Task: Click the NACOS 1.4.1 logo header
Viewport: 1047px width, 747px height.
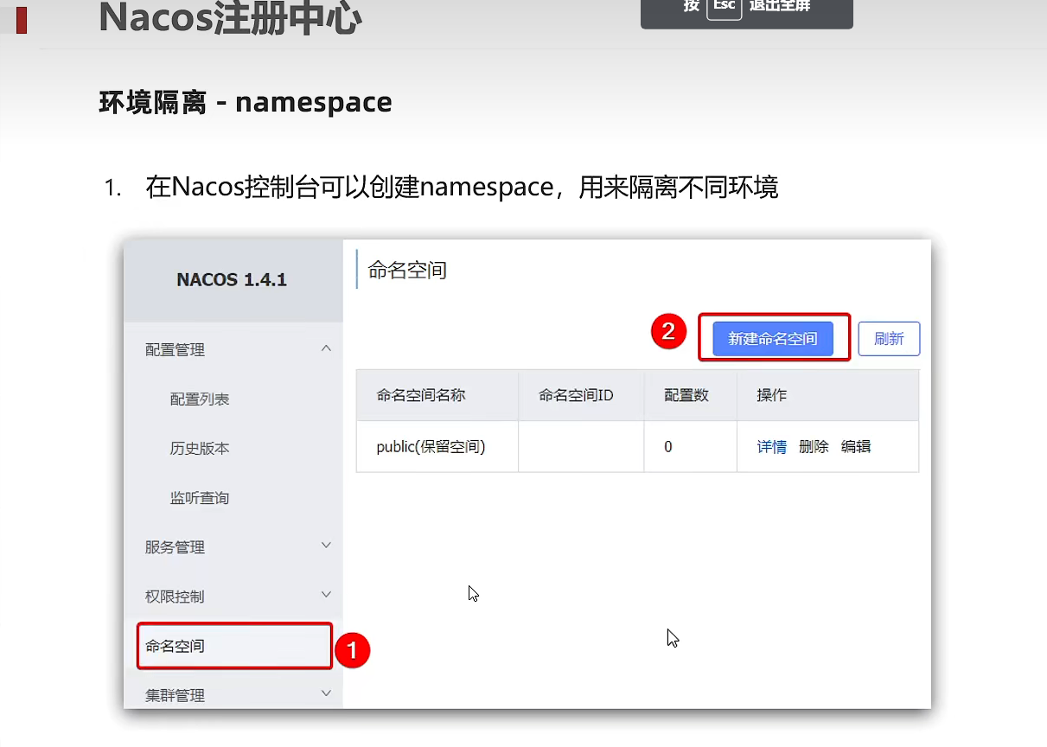Action: click(x=232, y=280)
